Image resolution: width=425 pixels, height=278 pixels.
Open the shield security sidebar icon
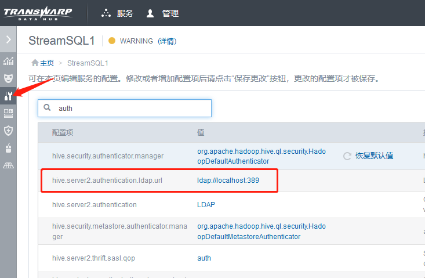[x=8, y=131]
